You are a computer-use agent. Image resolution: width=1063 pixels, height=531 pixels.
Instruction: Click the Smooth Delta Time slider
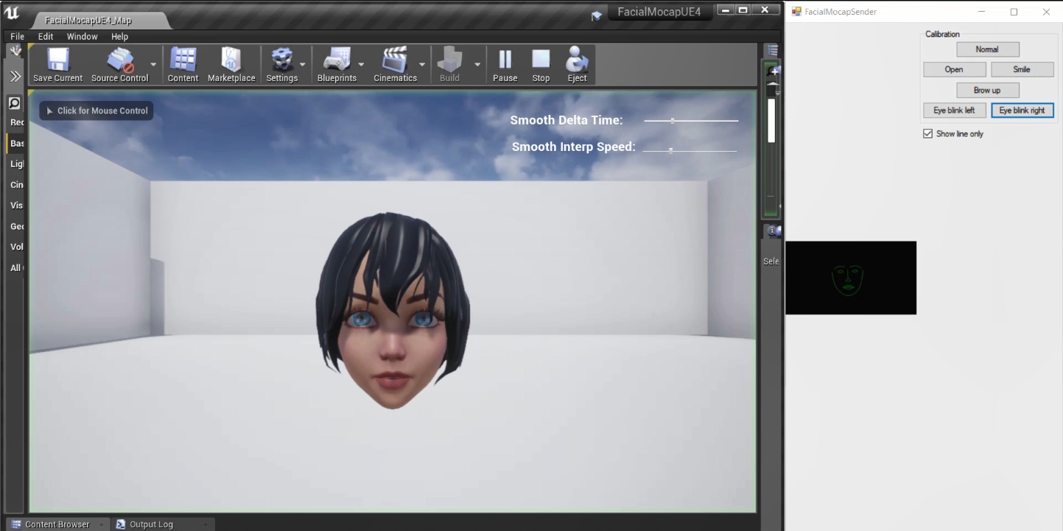[691, 120]
